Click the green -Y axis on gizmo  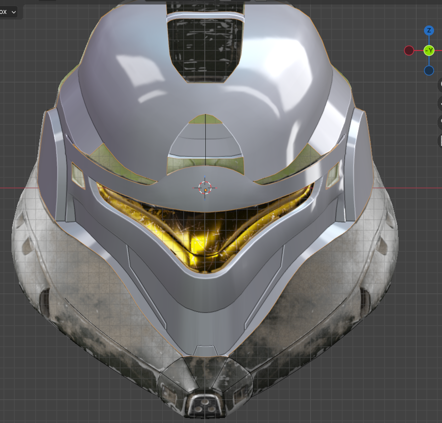click(429, 50)
